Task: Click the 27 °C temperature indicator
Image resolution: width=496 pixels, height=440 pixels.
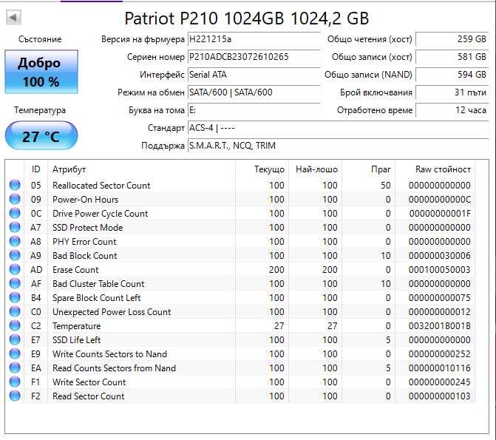Action: (x=41, y=136)
